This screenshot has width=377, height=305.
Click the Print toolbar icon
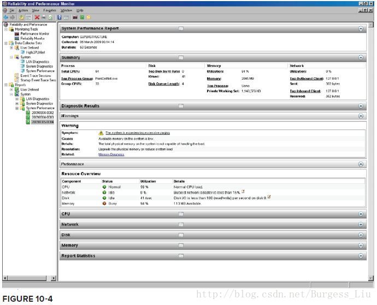click(x=44, y=17)
